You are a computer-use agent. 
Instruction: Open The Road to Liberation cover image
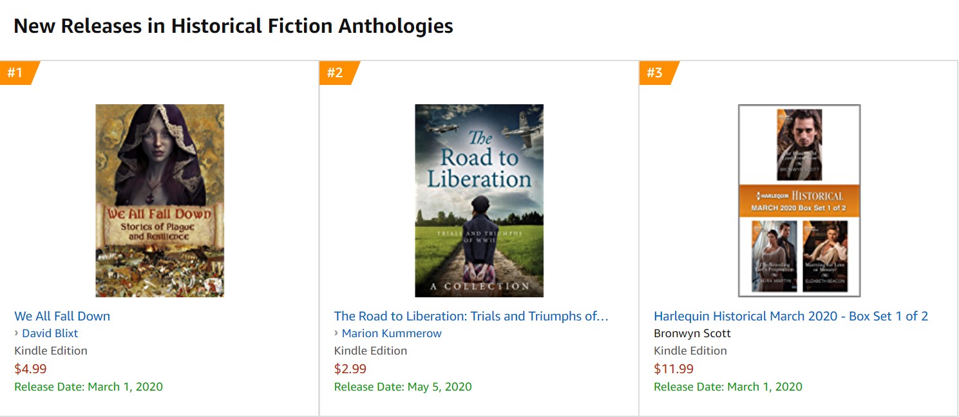tap(479, 200)
